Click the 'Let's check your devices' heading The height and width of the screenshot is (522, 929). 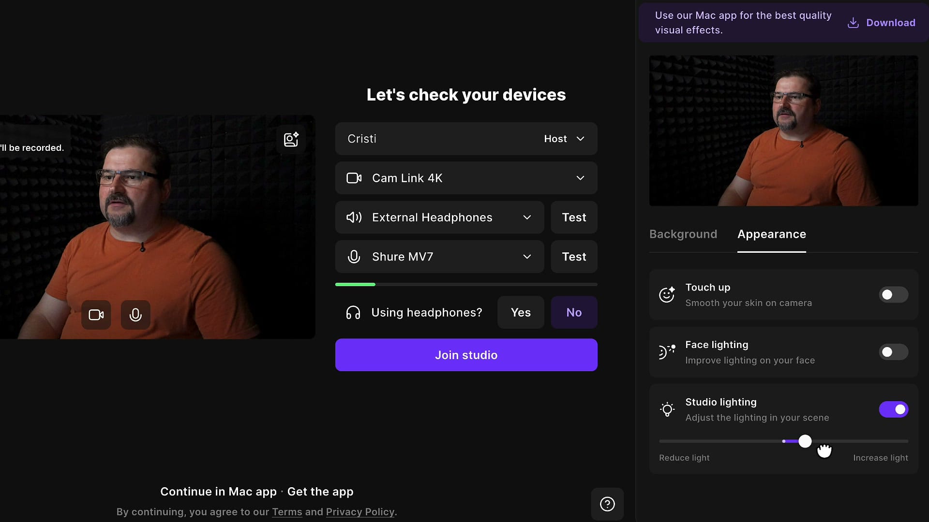pyautogui.click(x=466, y=95)
